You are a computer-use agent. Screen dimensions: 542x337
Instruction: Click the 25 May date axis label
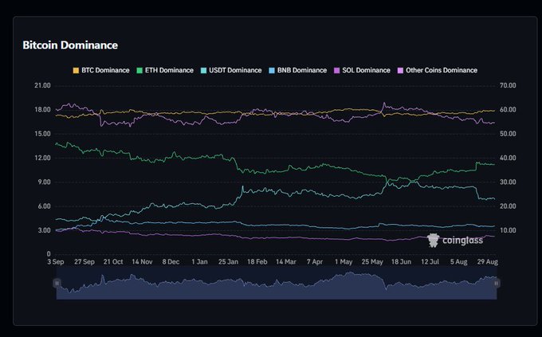(x=372, y=262)
